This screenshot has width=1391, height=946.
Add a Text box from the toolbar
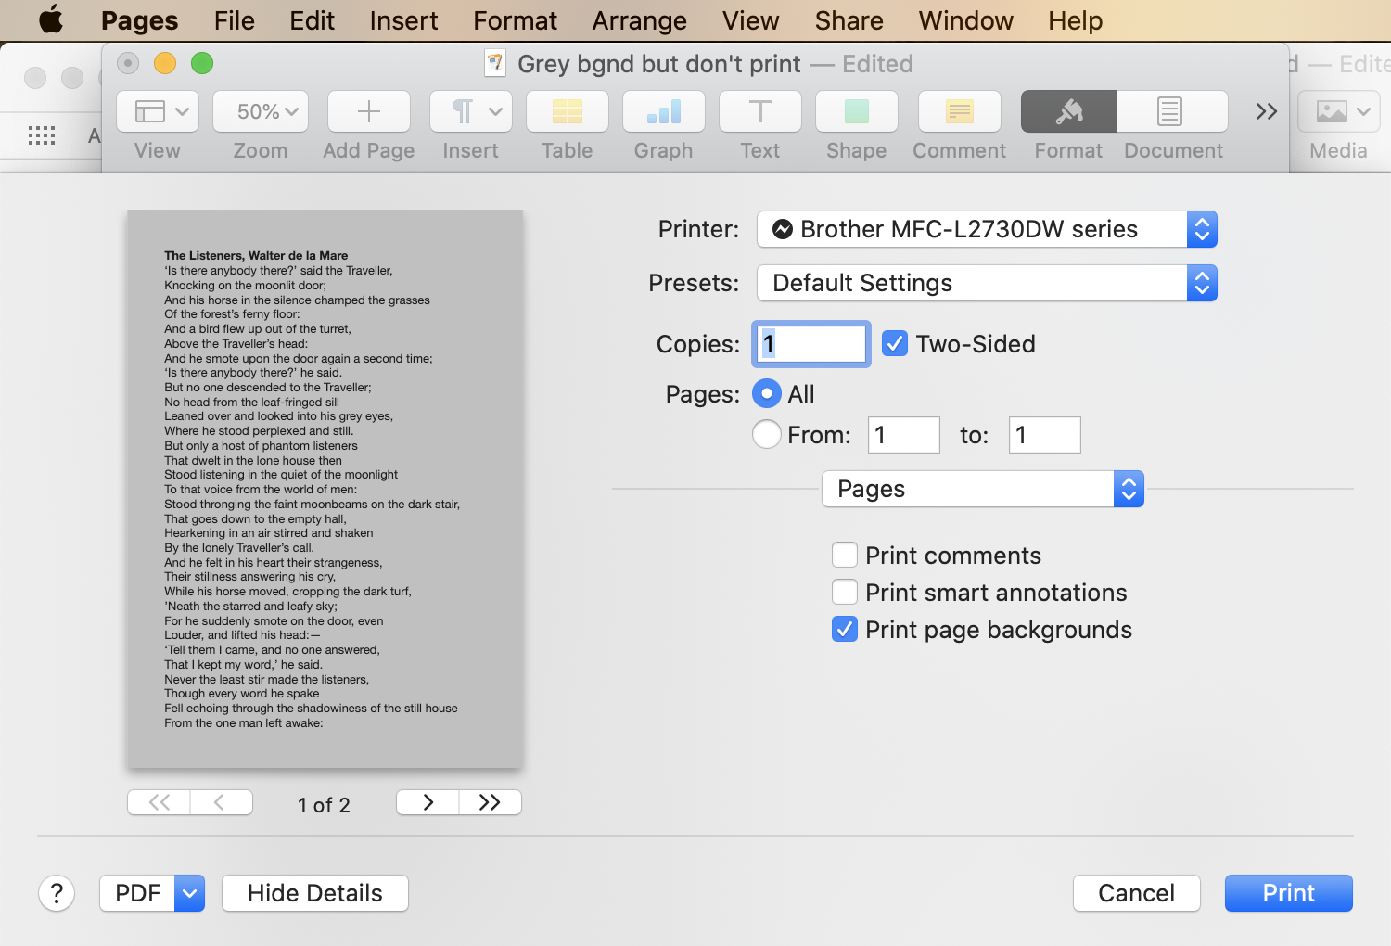(x=760, y=112)
